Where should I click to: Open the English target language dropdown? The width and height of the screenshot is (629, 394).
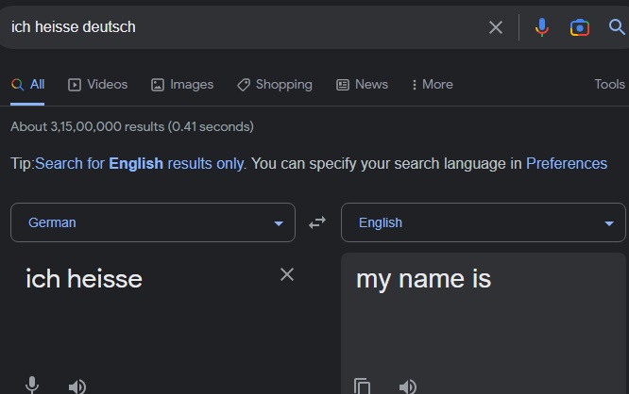(x=484, y=222)
